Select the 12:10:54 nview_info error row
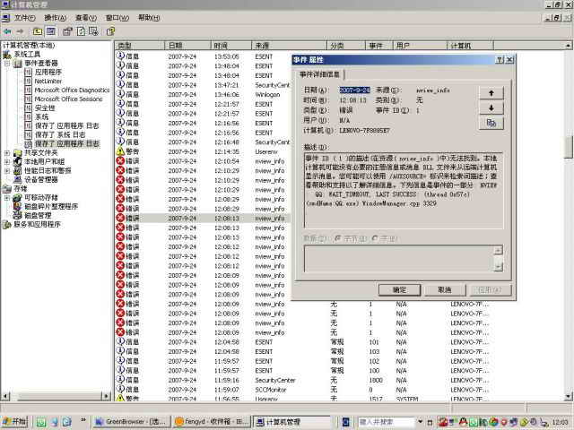The height and width of the screenshot is (430, 574). pos(203,161)
